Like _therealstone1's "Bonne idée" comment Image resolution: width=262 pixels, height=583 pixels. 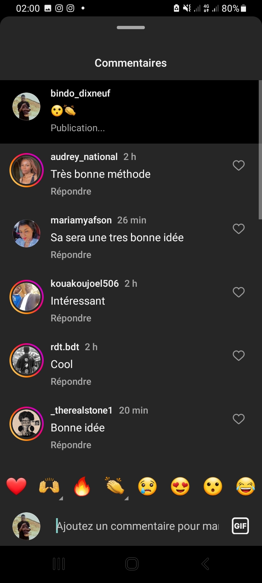click(x=238, y=419)
